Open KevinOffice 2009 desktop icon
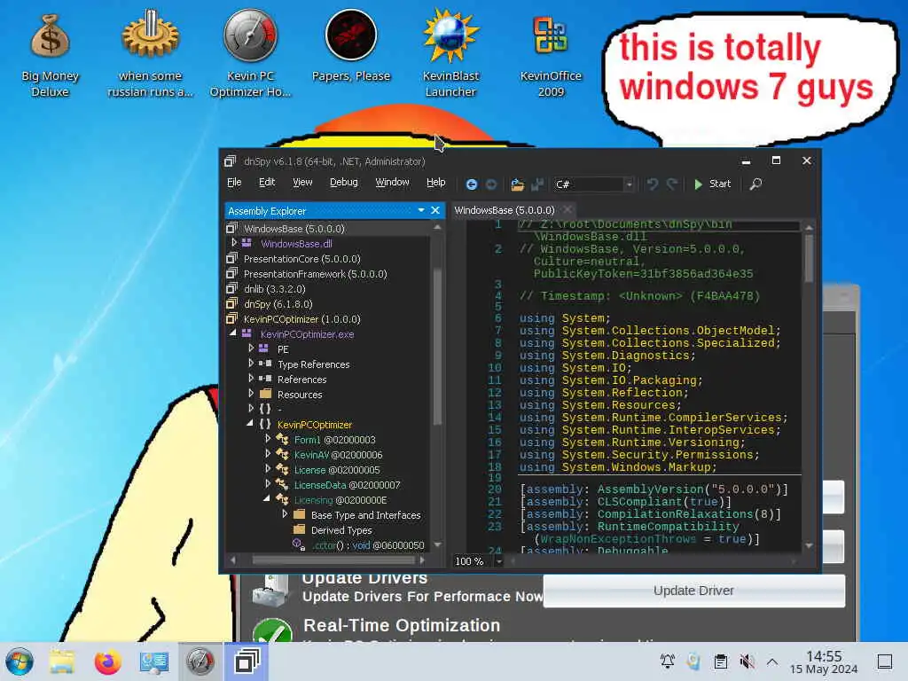The width and height of the screenshot is (908, 681). [x=551, y=55]
